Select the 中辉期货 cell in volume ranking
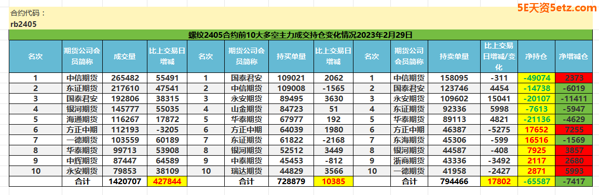 (x=82, y=161)
